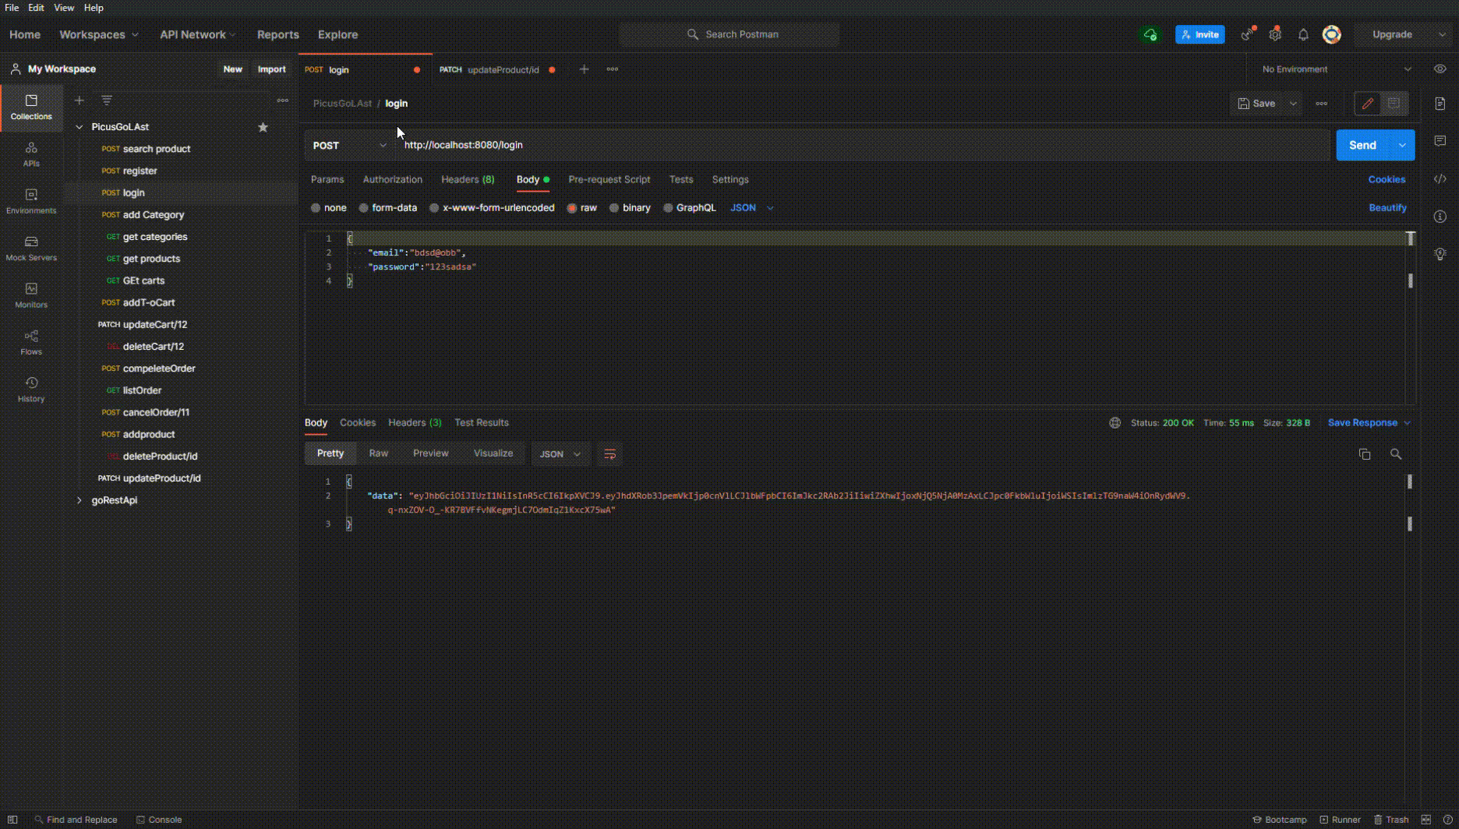Click the Invite button
This screenshot has width=1459, height=829.
[1199, 34]
